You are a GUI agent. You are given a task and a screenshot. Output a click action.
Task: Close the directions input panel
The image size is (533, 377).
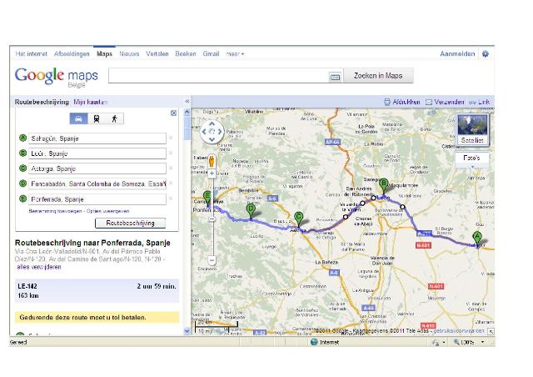click(x=173, y=113)
